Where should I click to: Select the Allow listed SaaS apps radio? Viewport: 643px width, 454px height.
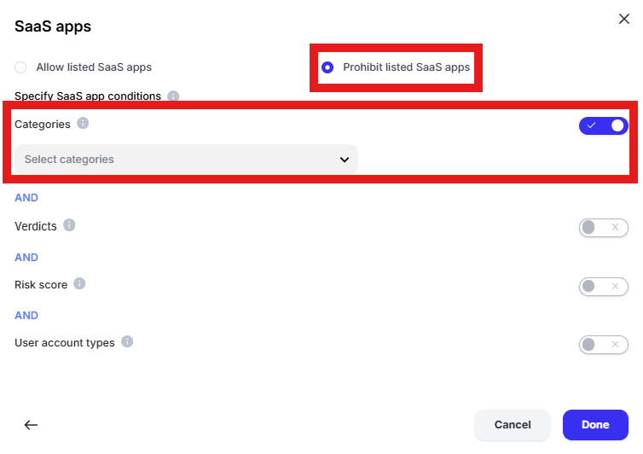[x=20, y=67]
